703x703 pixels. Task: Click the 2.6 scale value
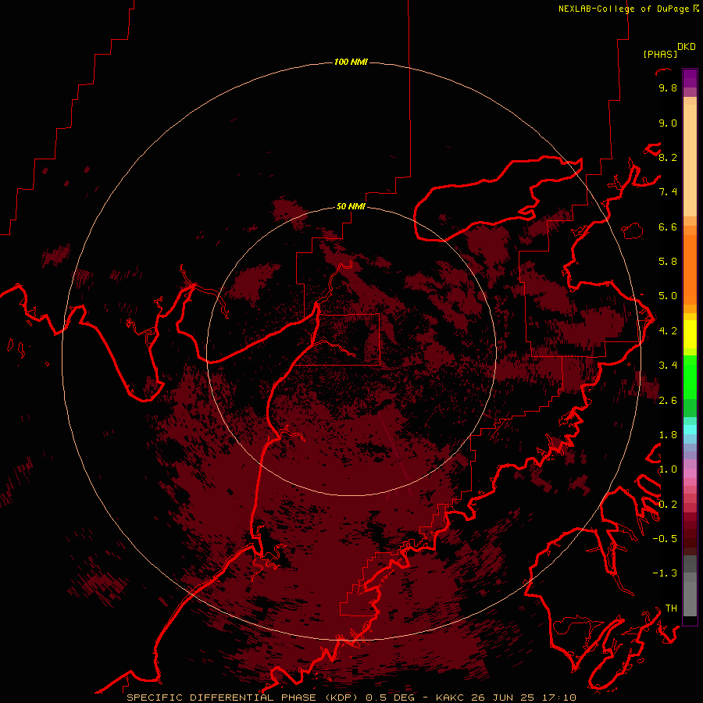[x=668, y=401]
